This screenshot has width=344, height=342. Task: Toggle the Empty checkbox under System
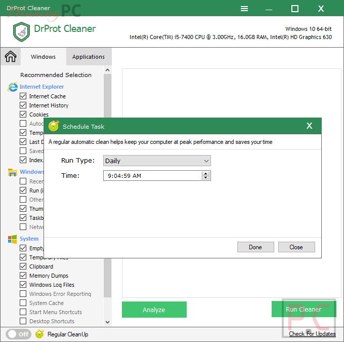coord(23,248)
